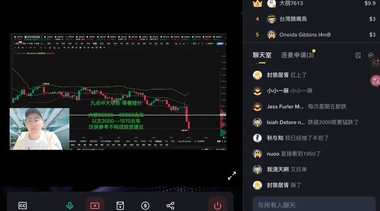The width and height of the screenshot is (380, 211).
Task: Click the pink translate icon
Action: tap(375, 81)
